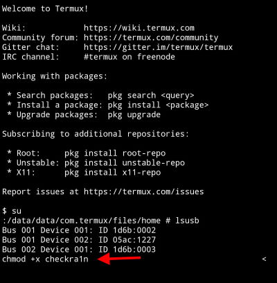Viewport: 277px width, 283px height.
Task: Click '#termux on freenode' IRC text
Action: click(x=129, y=57)
